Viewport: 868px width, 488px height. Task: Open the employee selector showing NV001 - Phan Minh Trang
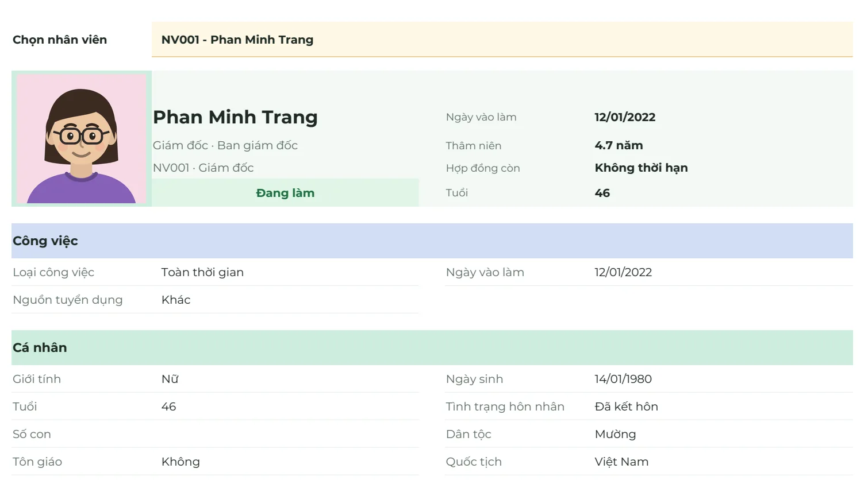[x=502, y=40]
